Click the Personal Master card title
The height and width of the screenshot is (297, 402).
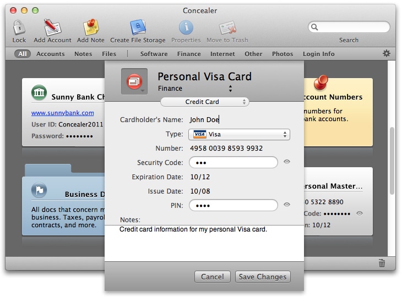pos(333,186)
